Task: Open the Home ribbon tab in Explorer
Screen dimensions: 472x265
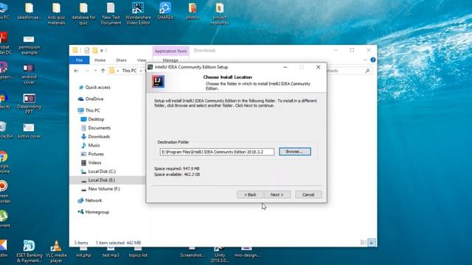Action: click(100, 60)
